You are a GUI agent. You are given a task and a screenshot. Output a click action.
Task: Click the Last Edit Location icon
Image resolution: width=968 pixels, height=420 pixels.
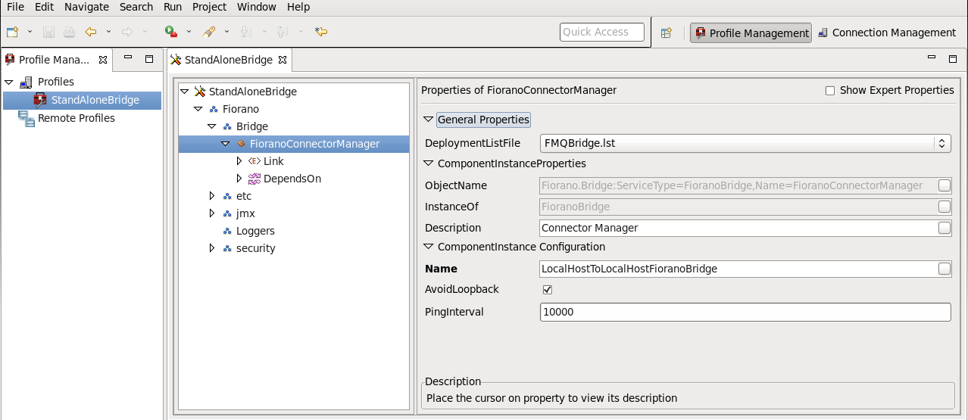(x=321, y=32)
